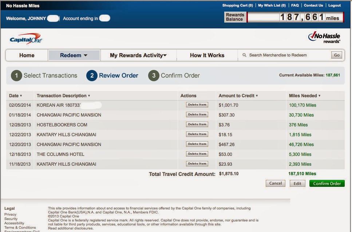Image resolution: width=352 pixels, height=232 pixels.
Task: Sort by Amount to Credit column
Action: tap(238, 96)
